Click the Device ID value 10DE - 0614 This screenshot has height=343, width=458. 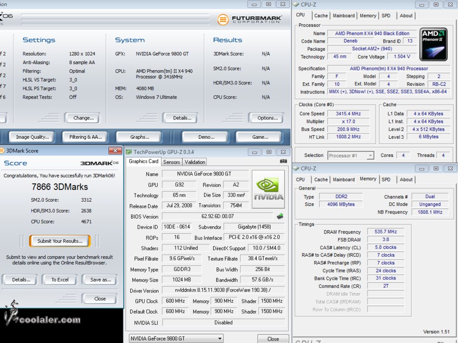click(x=177, y=227)
